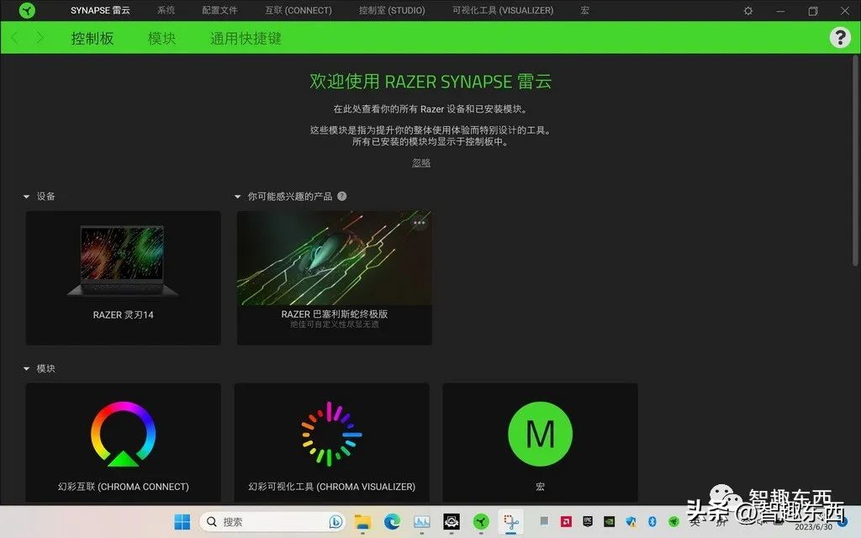Click the back navigation arrow

point(13,37)
